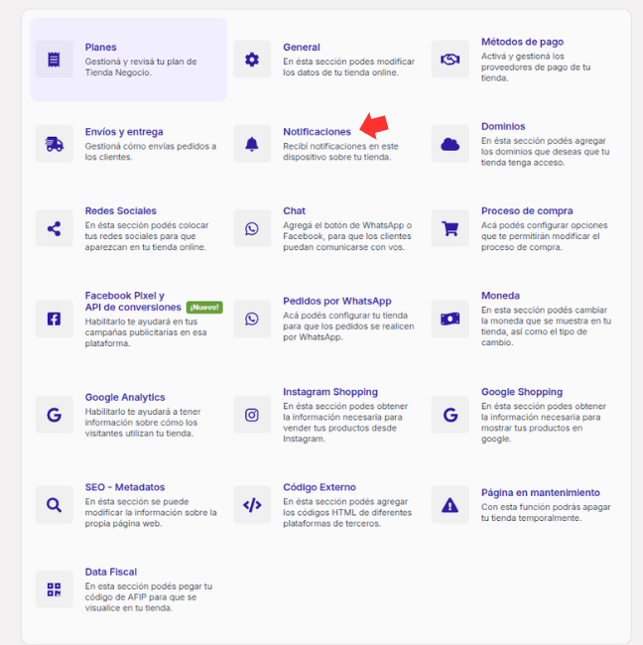
Task: Click the Pedidos por WhatsApp icon
Action: point(252,319)
